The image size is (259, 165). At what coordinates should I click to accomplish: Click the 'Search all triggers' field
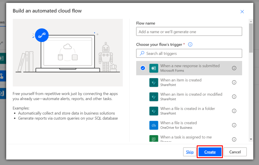(x=189, y=53)
